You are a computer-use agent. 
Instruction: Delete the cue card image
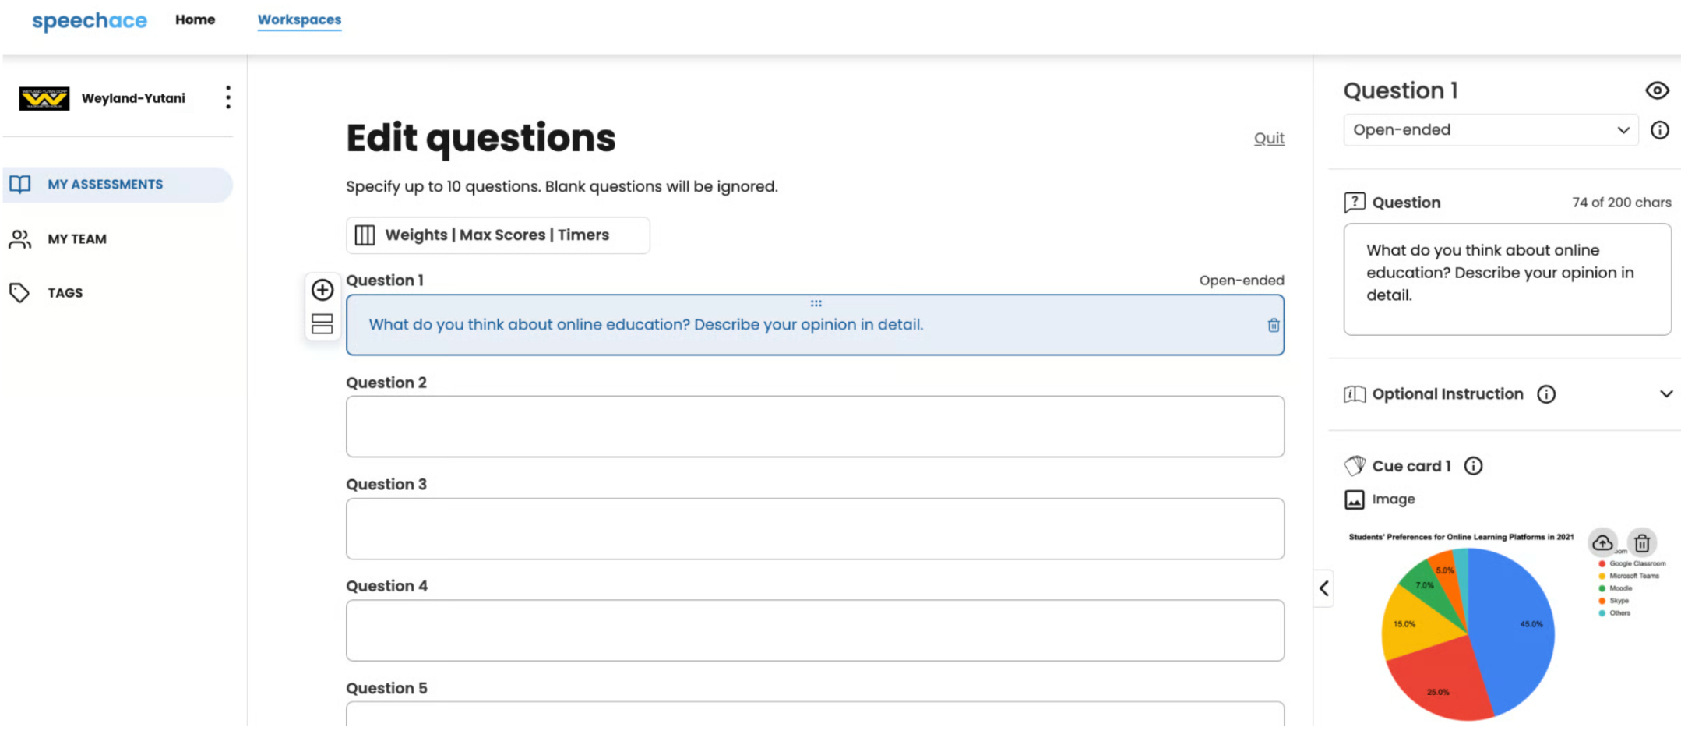click(1642, 542)
